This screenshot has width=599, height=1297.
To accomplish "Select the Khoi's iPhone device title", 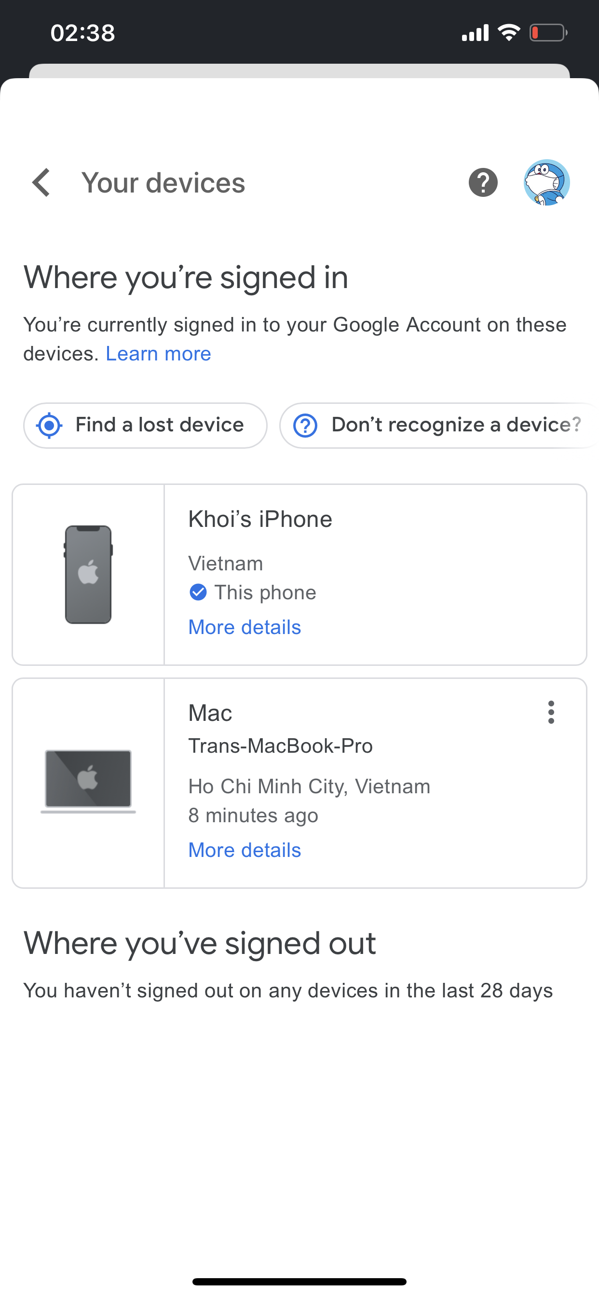I will tap(260, 519).
